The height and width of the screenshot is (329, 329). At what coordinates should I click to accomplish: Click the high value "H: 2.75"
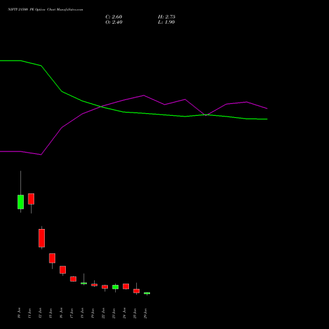pos(166,17)
